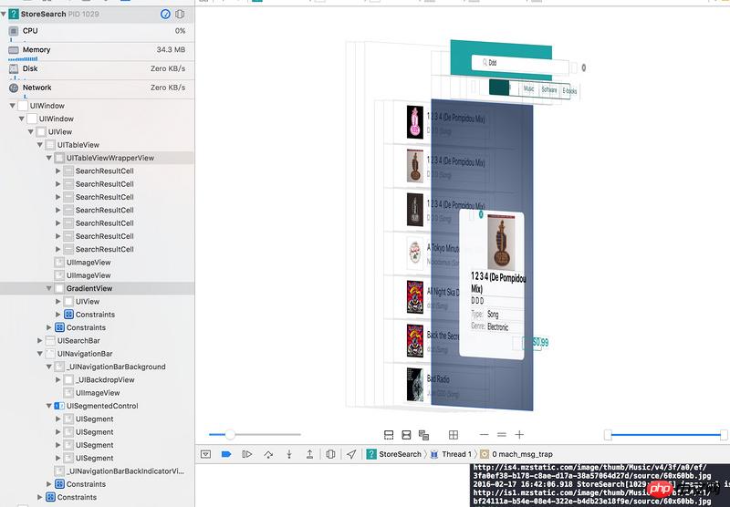Click the StoreSearch app icon in navigator header
The image size is (730, 507).
(x=14, y=14)
